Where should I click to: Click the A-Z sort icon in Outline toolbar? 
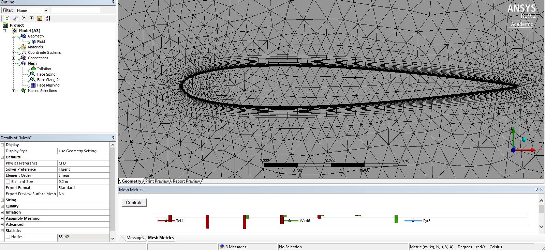[x=48, y=18]
